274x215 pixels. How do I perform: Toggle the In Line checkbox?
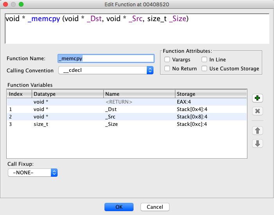click(204, 60)
